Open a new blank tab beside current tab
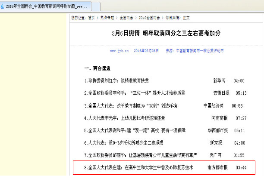Image resolution: width=264 pixels, height=176 pixels. (95, 7)
